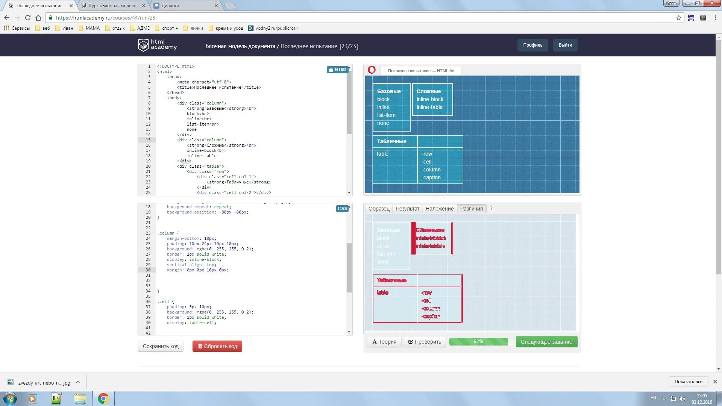Go to browser home page
Image resolution: width=722 pixels, height=406 pixels.
pos(38,18)
